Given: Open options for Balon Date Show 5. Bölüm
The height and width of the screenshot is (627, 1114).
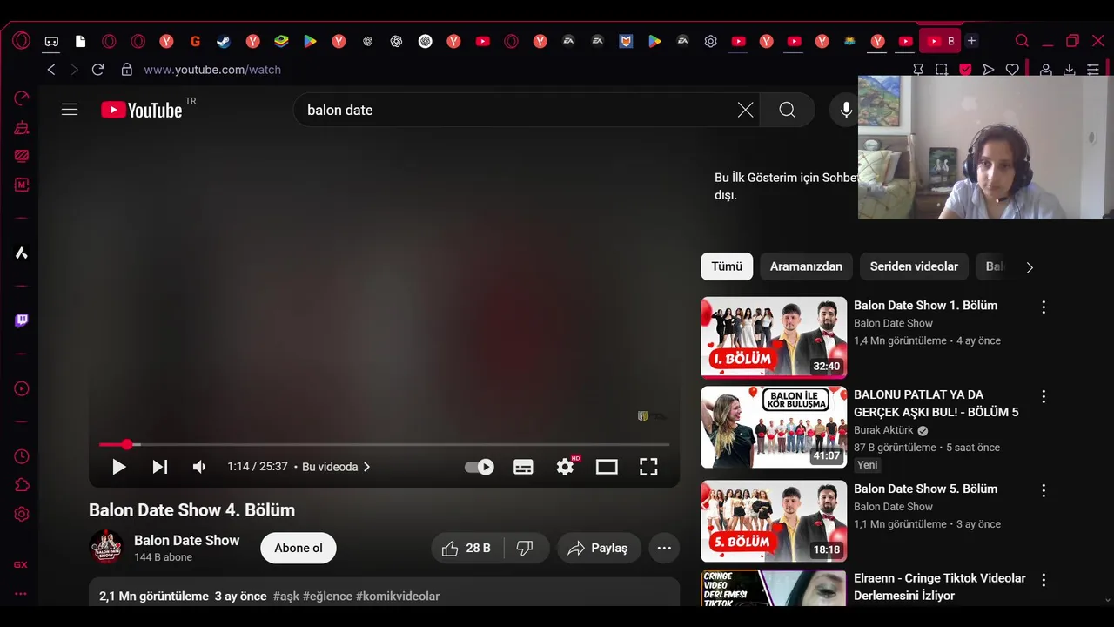Looking at the screenshot, I should point(1044,490).
